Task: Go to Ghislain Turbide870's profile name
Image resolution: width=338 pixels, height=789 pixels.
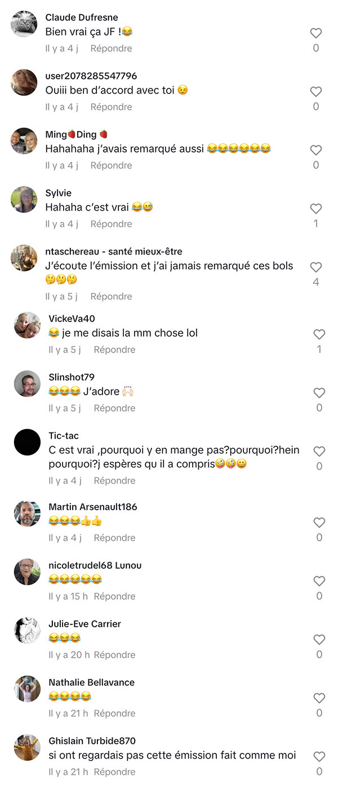Action: pyautogui.click(x=92, y=741)
